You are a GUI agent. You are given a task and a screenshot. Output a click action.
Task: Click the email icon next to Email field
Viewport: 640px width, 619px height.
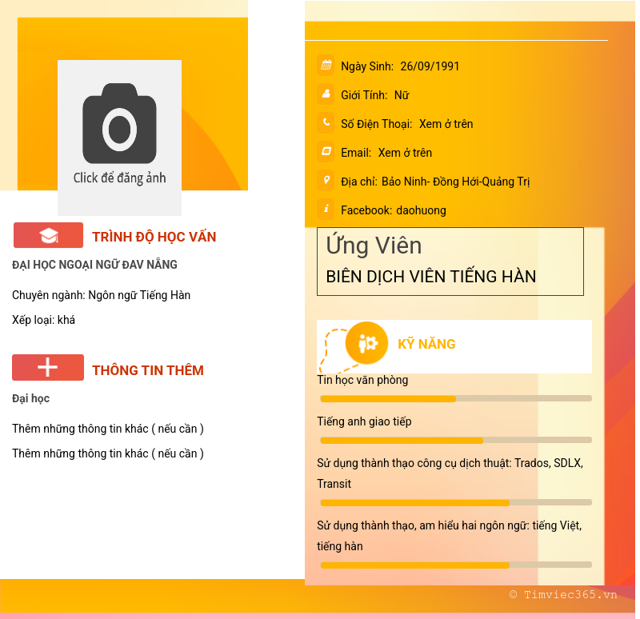pos(325,152)
